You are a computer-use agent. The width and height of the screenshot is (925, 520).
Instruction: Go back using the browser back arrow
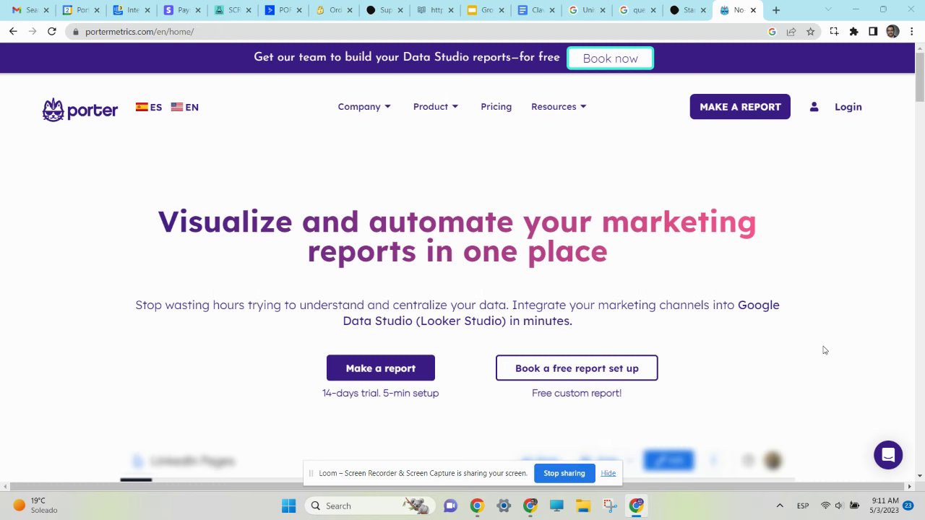(13, 32)
